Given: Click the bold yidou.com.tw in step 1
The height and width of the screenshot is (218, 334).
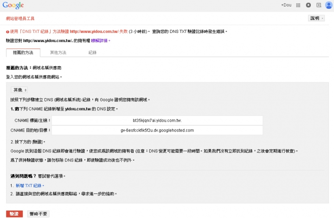Looking at the screenshot, I should (78, 109).
